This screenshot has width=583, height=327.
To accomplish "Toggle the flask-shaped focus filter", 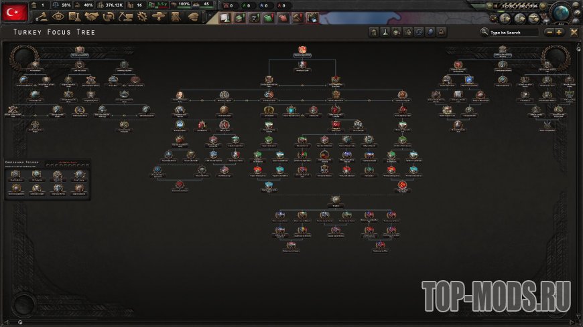I will coord(385,32).
